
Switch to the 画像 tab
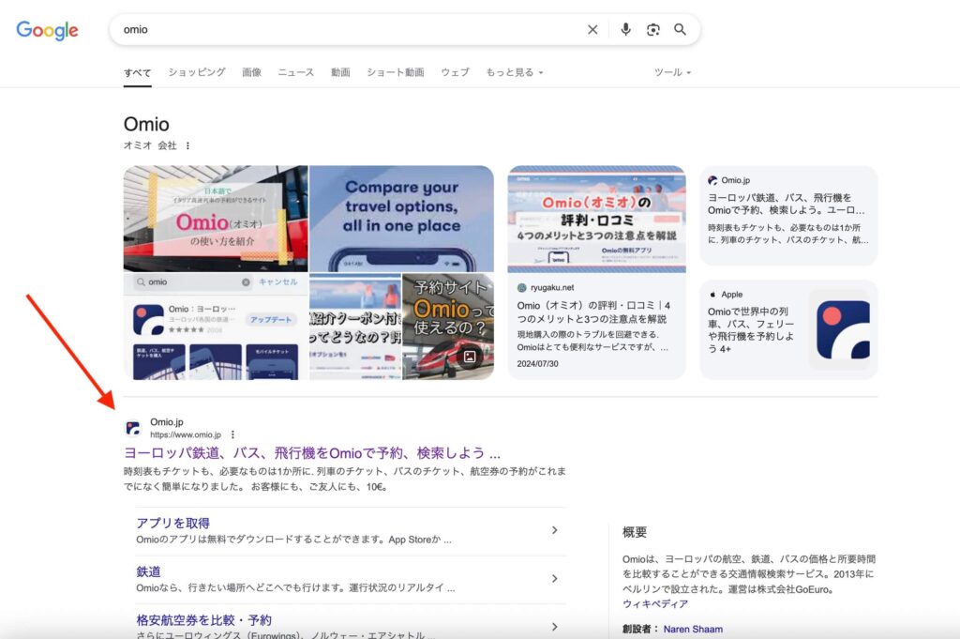251,72
